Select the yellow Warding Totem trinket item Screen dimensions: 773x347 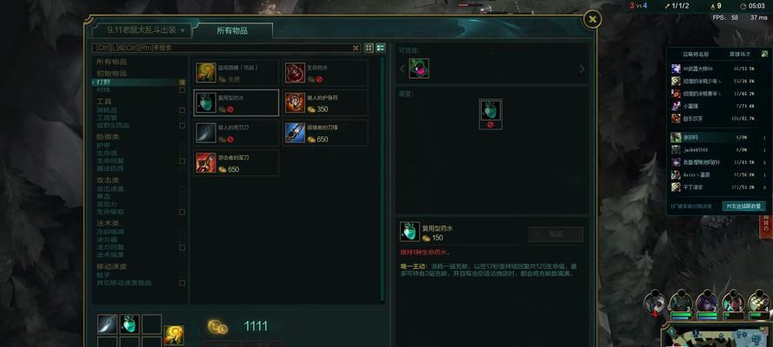(206, 73)
